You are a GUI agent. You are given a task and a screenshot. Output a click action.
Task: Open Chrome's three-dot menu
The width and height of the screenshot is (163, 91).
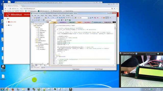(117, 9)
